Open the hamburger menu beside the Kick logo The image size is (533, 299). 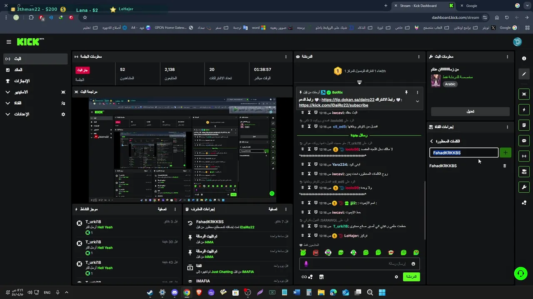click(x=9, y=42)
